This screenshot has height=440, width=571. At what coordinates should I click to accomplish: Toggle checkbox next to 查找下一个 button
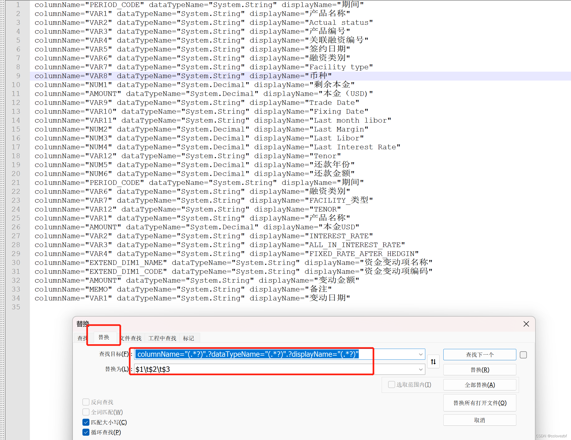(x=523, y=355)
